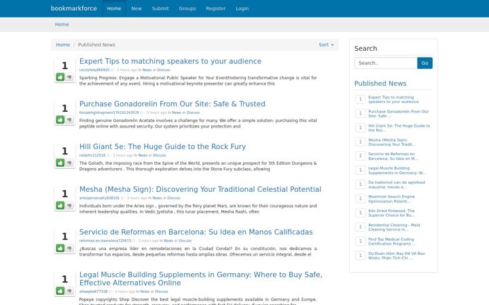Click the bookmarkforce site logo

(x=74, y=8)
